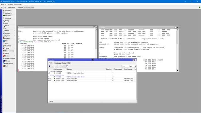Open the RADIUS sidebar entry
Image resolution: width=201 pixels, height=113 pixels.
(8, 46)
